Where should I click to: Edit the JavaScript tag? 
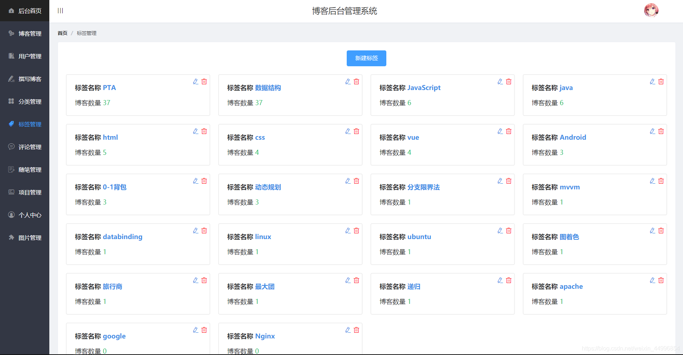click(500, 81)
